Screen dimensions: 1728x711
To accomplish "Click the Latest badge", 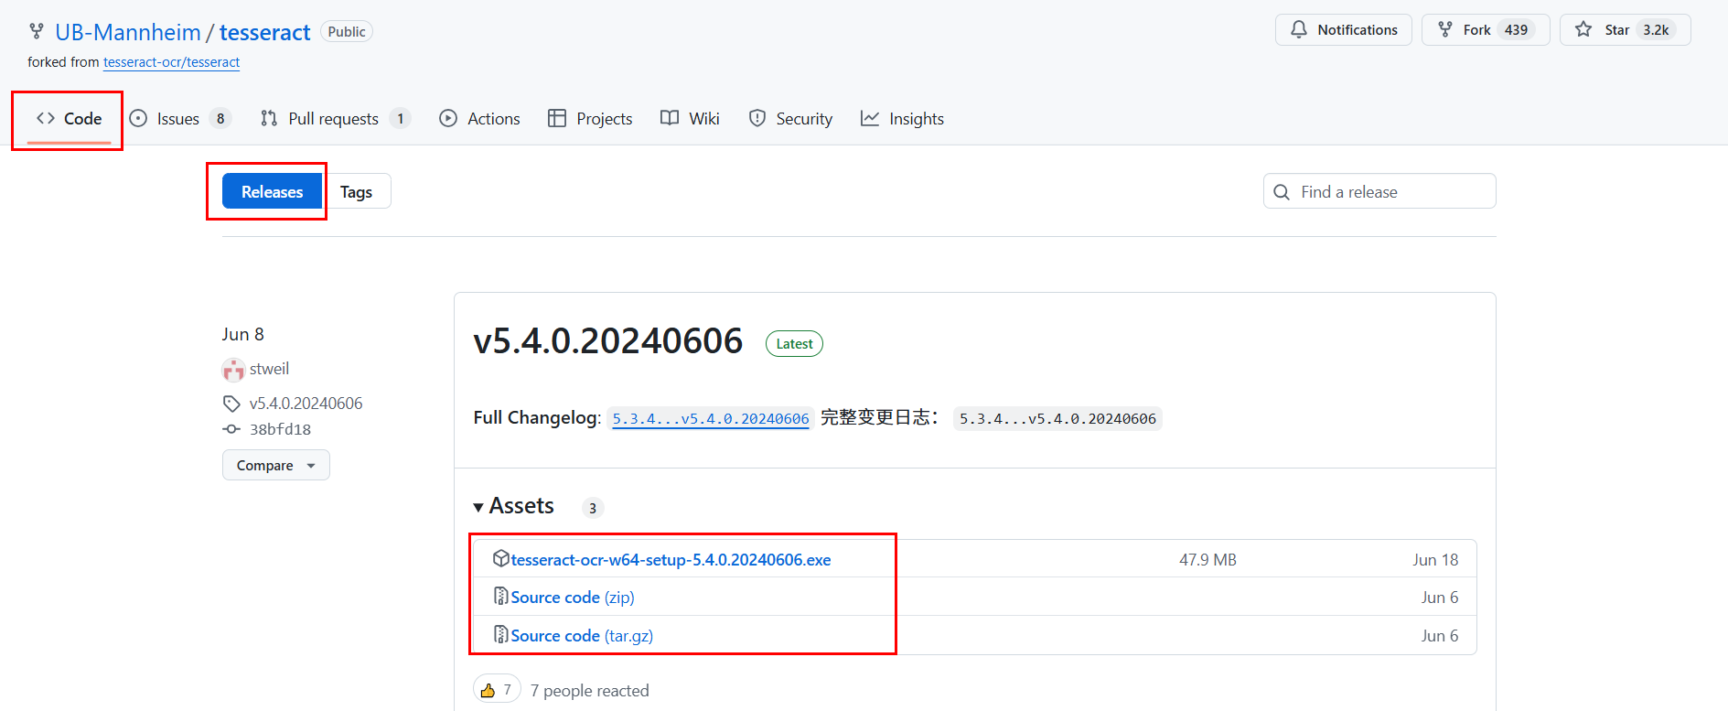I will (x=794, y=344).
